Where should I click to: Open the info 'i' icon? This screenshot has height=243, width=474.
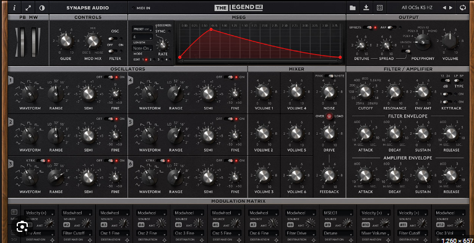coord(14,8)
